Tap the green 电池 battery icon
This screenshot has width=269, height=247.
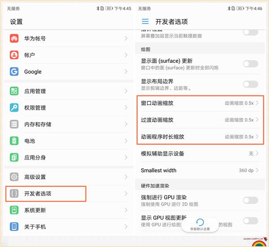[x=14, y=141]
